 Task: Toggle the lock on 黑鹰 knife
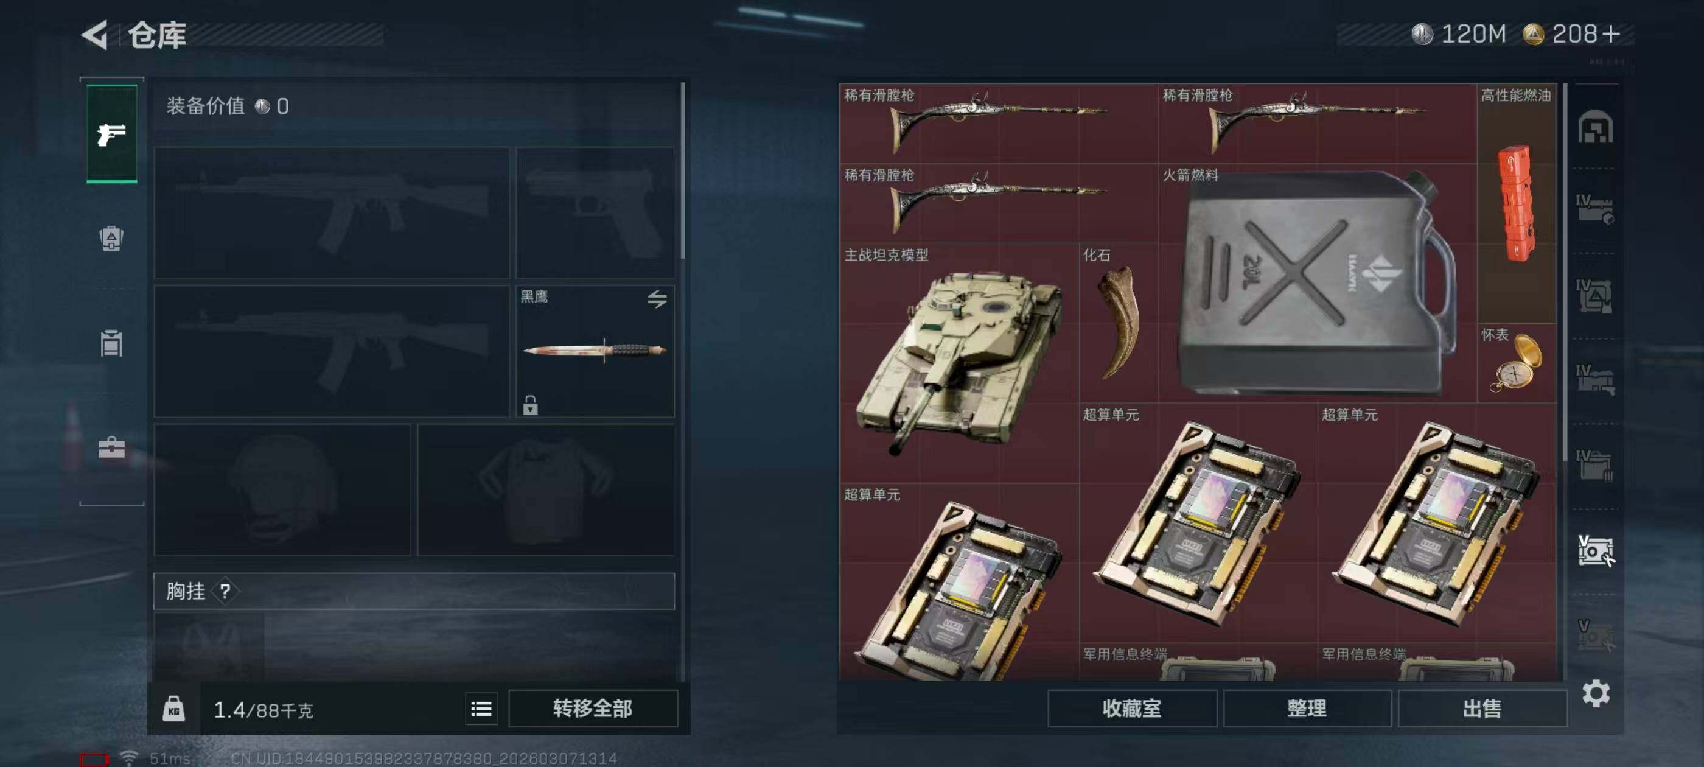pos(530,405)
